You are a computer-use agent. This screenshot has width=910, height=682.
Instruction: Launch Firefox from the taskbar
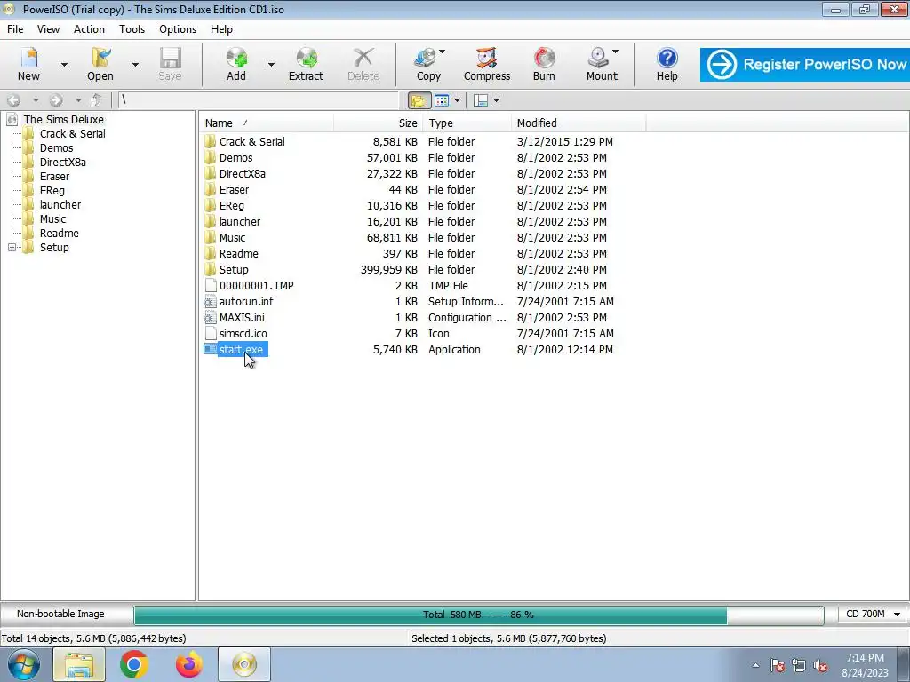pyautogui.click(x=189, y=664)
